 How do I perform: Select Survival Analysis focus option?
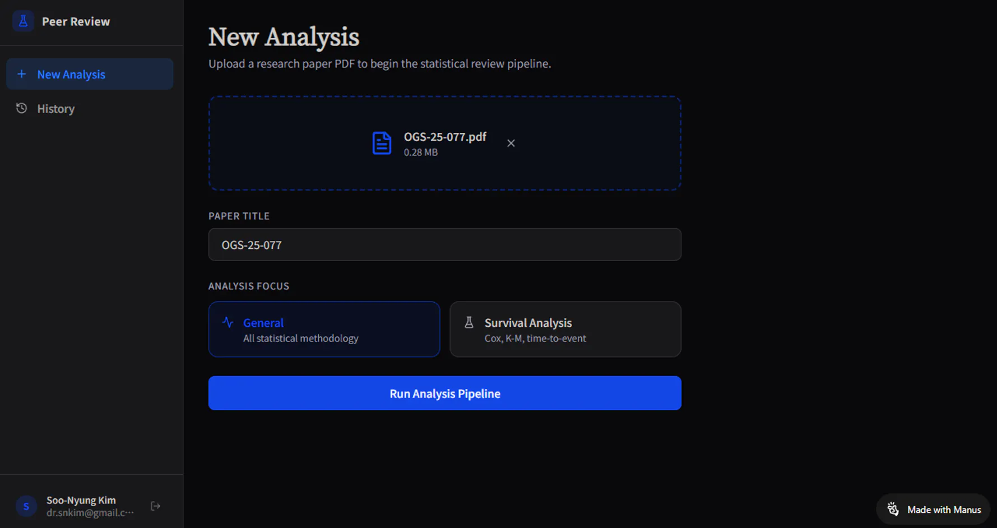point(565,330)
